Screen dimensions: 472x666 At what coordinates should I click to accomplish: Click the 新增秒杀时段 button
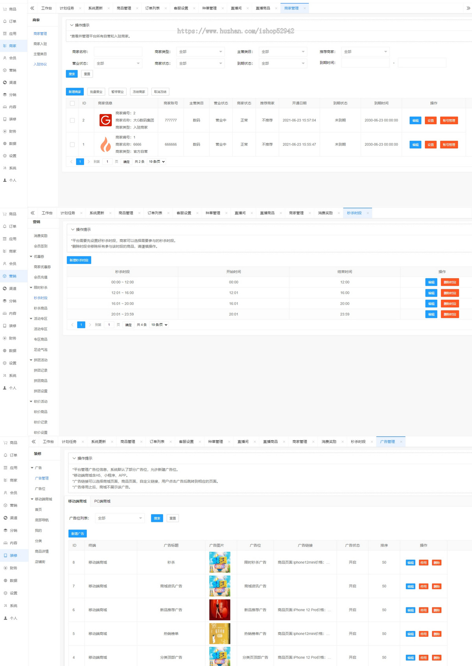[79, 260]
